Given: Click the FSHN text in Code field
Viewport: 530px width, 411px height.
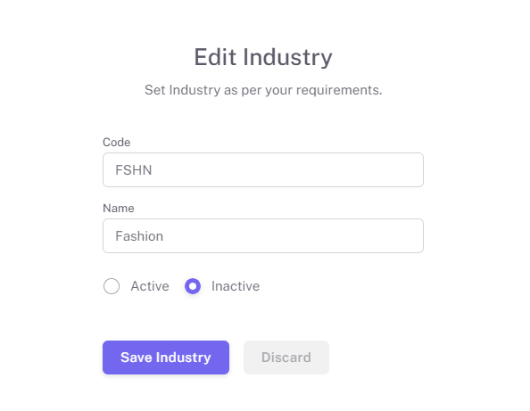Looking at the screenshot, I should tap(134, 170).
